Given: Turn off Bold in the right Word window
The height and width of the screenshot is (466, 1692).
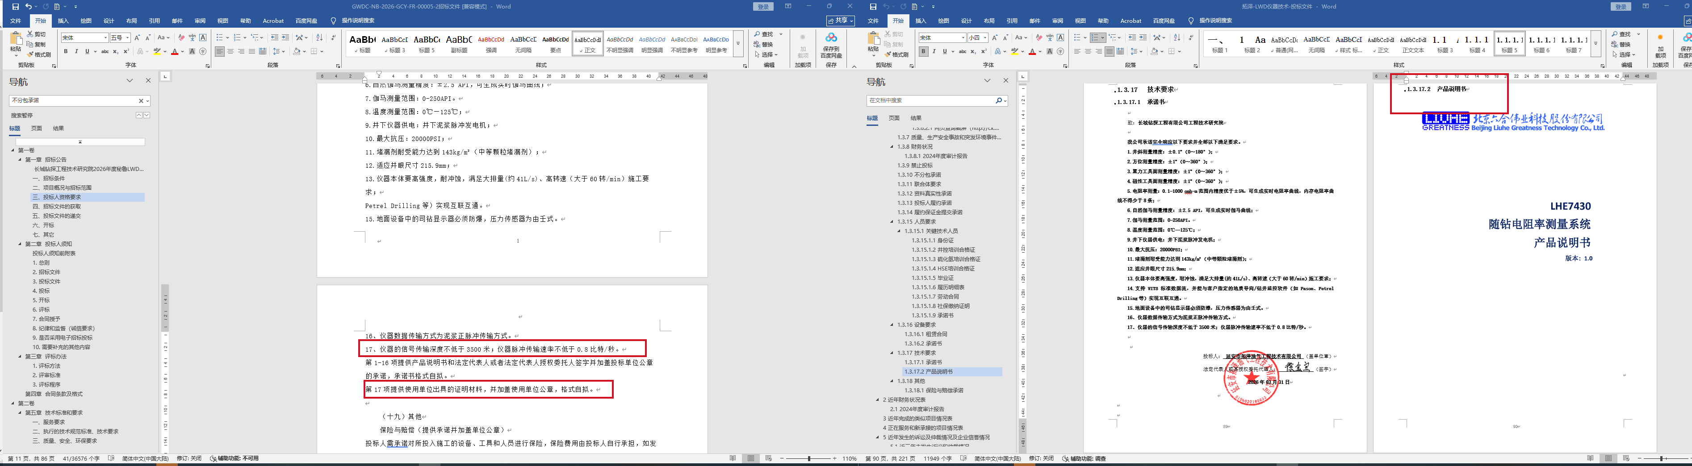Looking at the screenshot, I should click(924, 51).
